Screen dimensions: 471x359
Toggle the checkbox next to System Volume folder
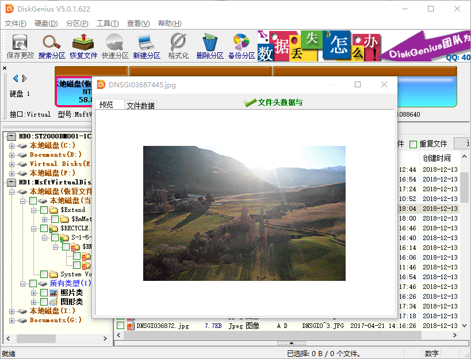click(44, 275)
